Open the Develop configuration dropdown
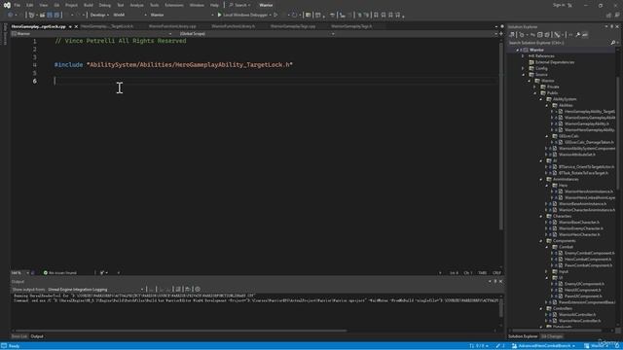Viewport: 623px width, 350px height. pos(99,16)
